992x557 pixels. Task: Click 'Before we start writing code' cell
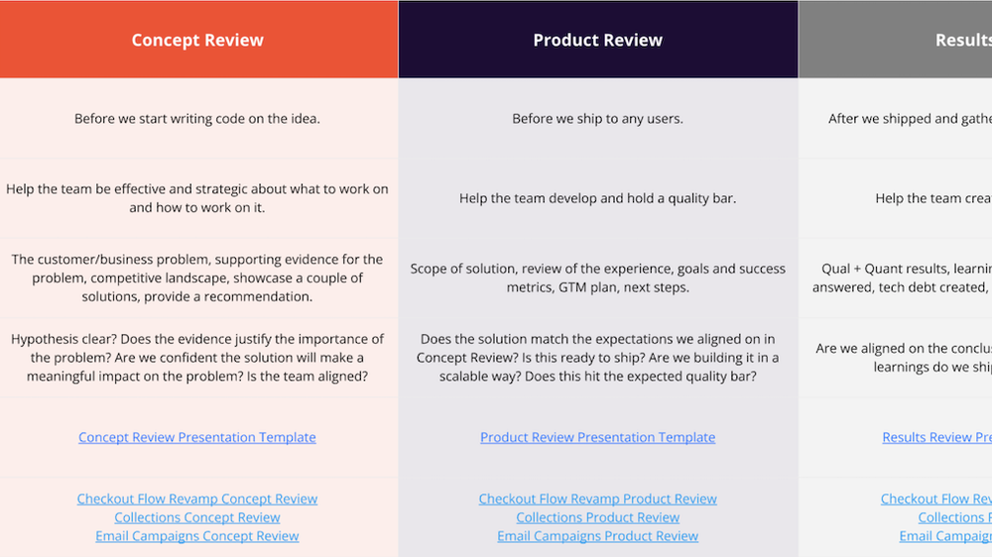click(196, 119)
